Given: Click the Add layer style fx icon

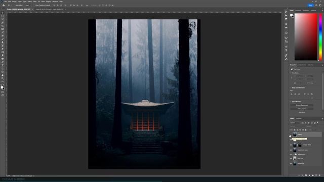Looking at the screenshot, I should (x=303, y=175).
